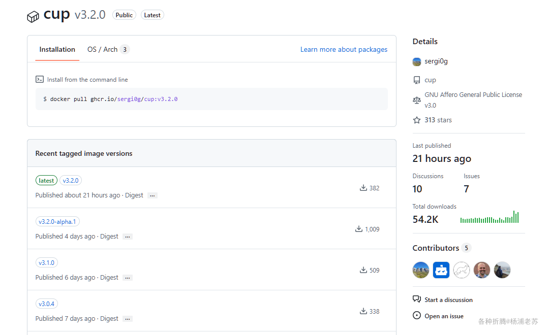Click the Open an issue circle icon
Viewport: 549px width, 335px height.
[x=417, y=315]
